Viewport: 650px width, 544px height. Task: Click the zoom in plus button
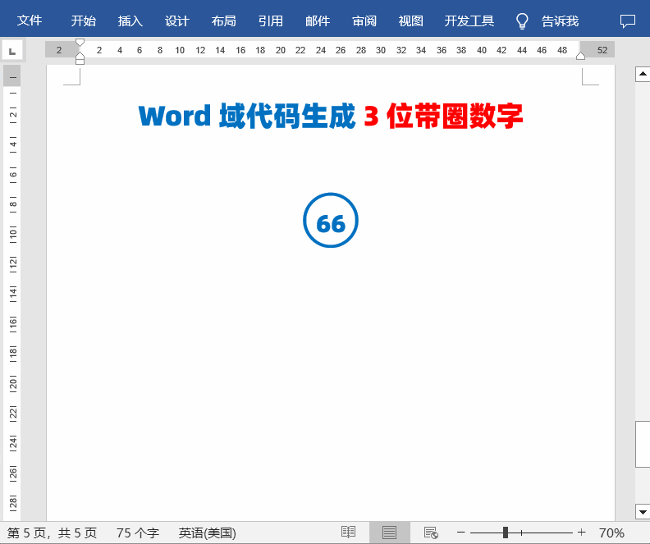pyautogui.click(x=581, y=533)
